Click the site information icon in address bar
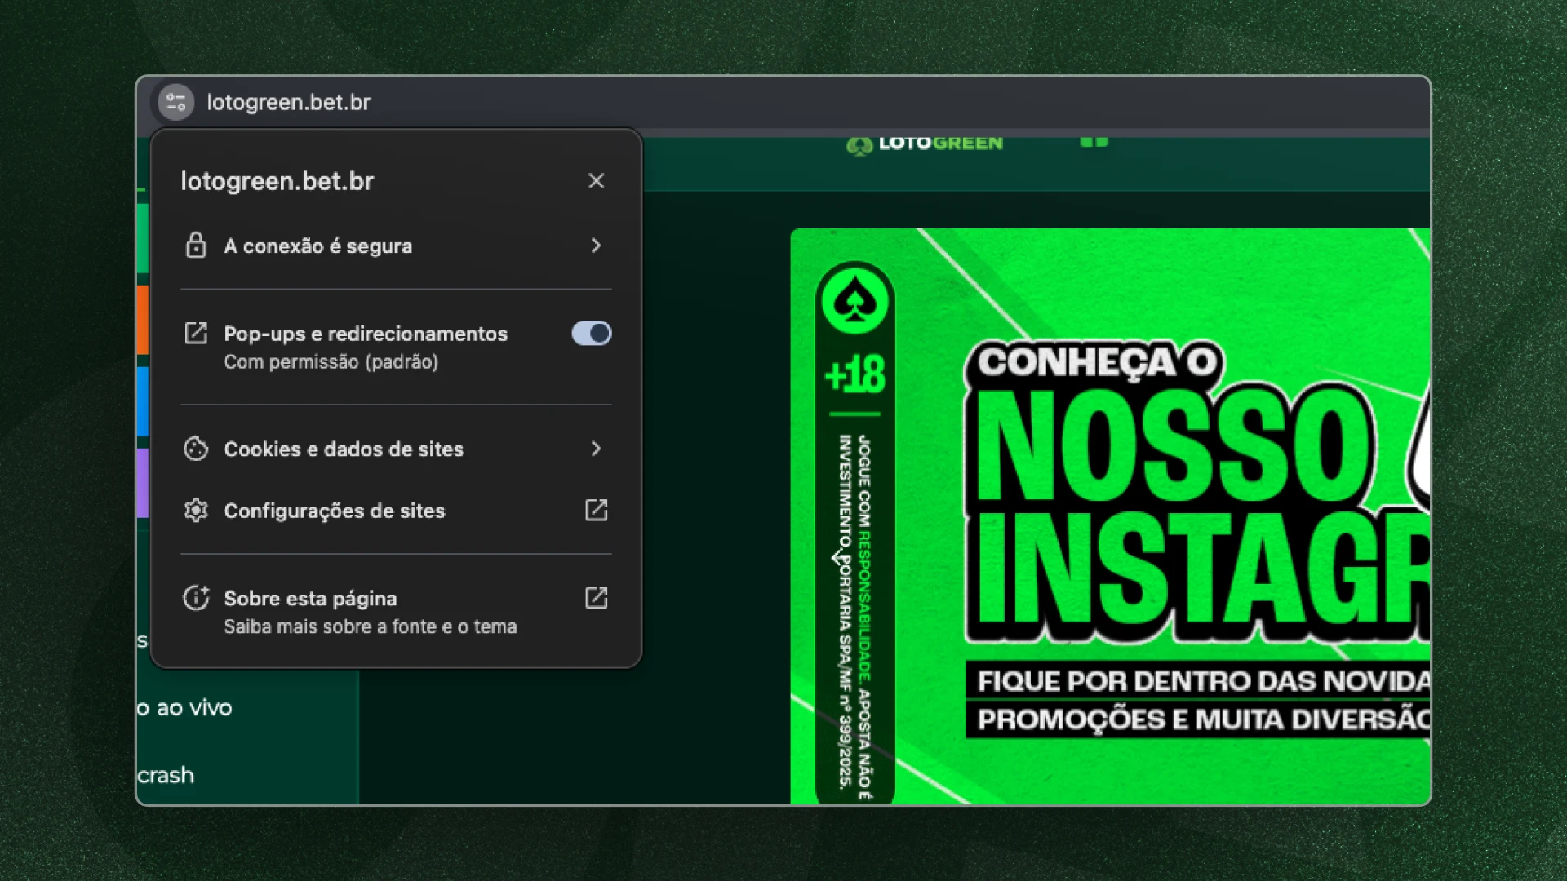The height and width of the screenshot is (881, 1567). [x=175, y=102]
